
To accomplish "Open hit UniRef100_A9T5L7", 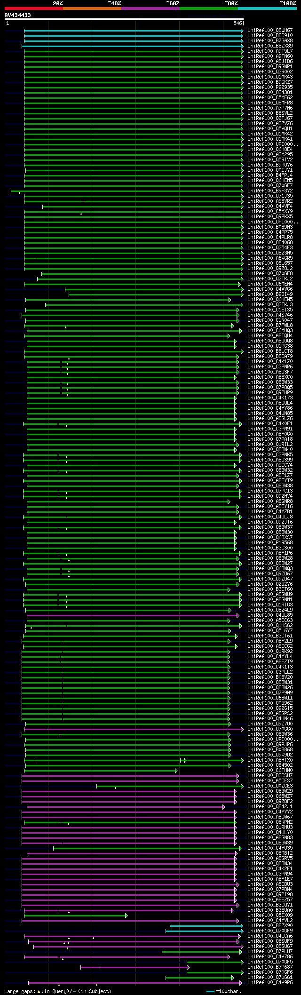I will (270, 51).
